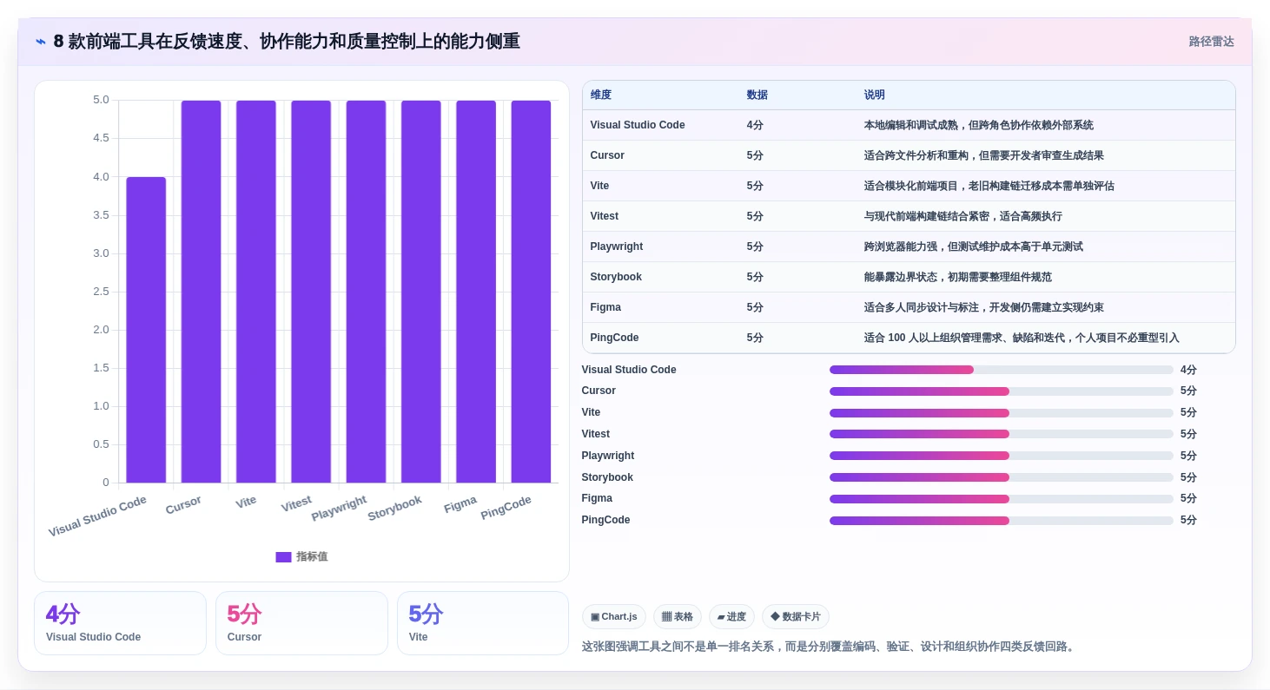This screenshot has width=1270, height=690.
Task: Click the Storybook progress bar
Action: pos(1001,477)
